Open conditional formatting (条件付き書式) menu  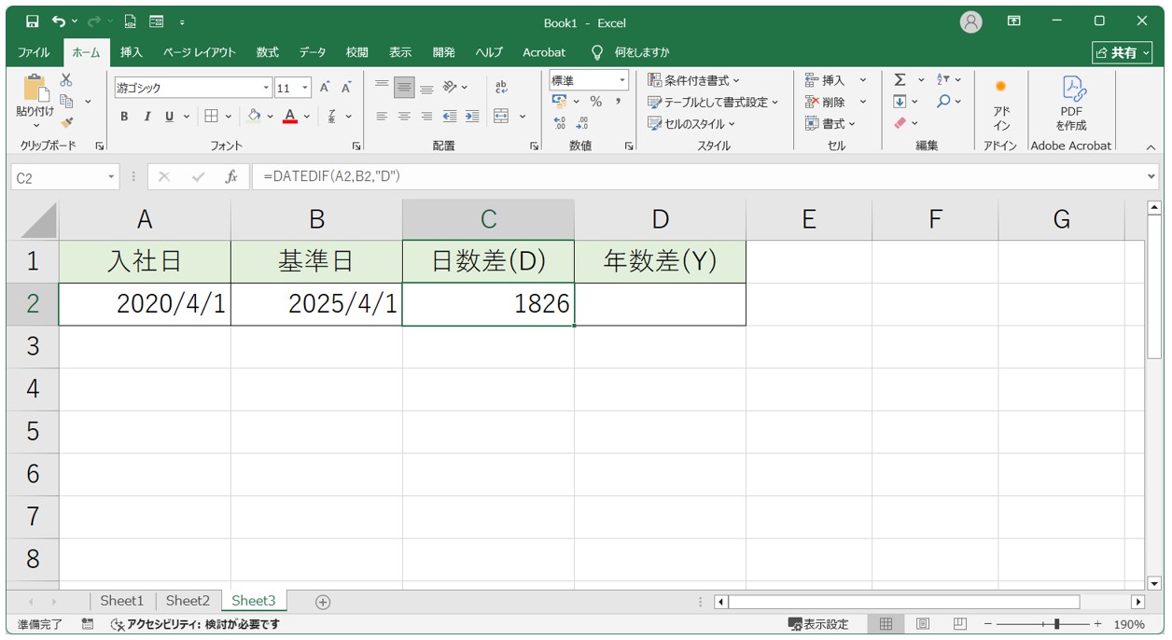pos(694,80)
